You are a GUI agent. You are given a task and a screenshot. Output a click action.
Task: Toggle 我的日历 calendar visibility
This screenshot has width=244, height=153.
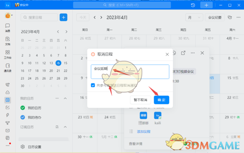point(23,108)
